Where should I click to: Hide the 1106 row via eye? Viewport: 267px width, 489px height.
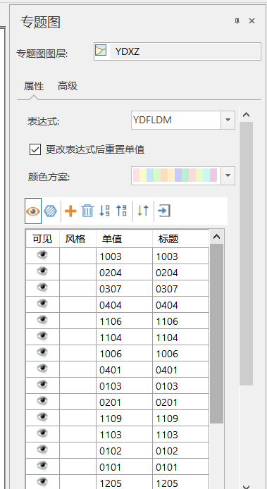point(42,321)
